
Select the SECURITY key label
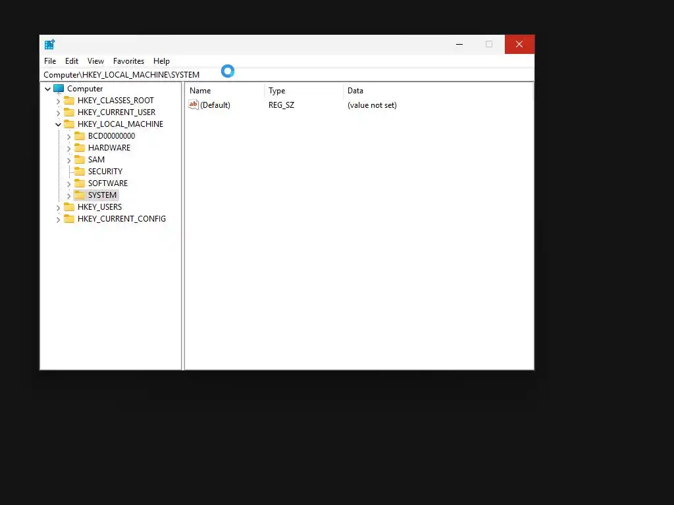[105, 172]
